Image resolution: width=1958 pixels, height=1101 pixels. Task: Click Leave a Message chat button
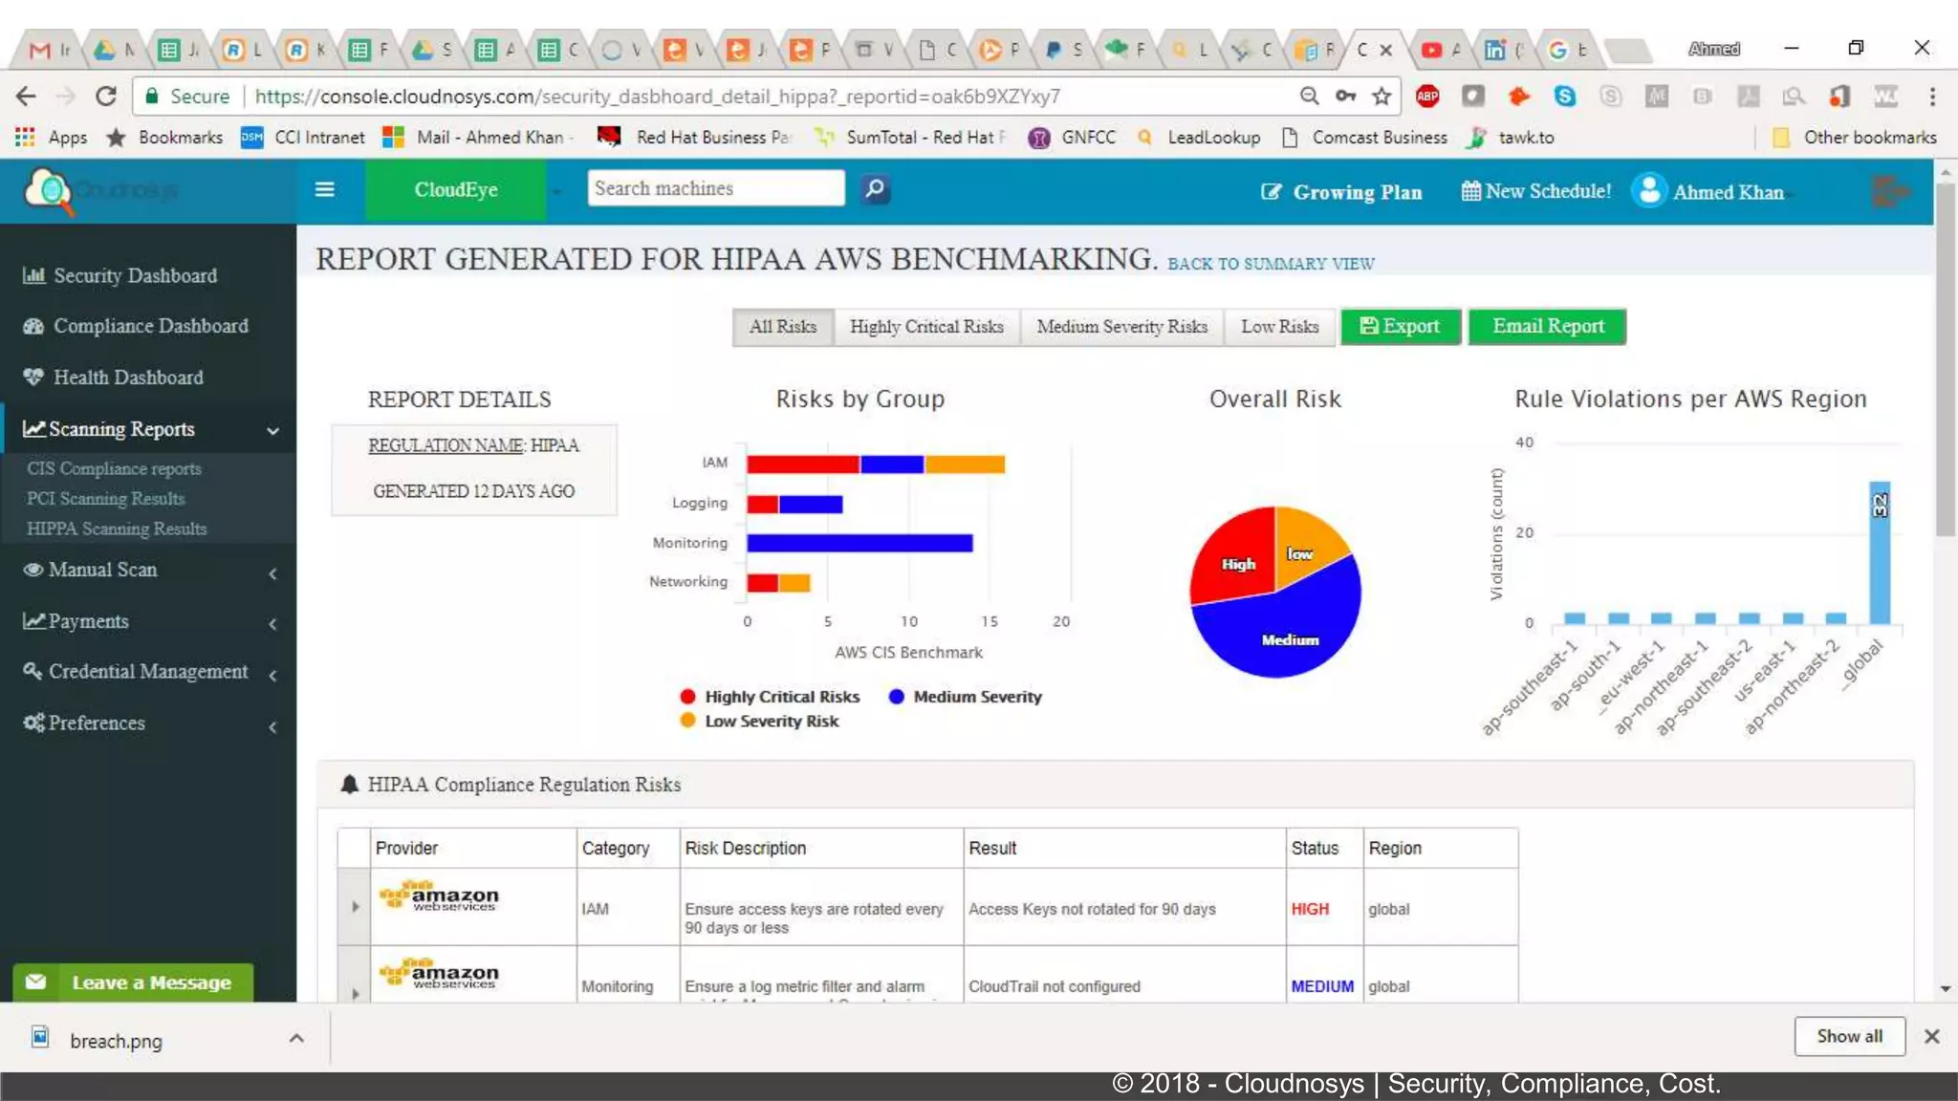pyautogui.click(x=133, y=982)
